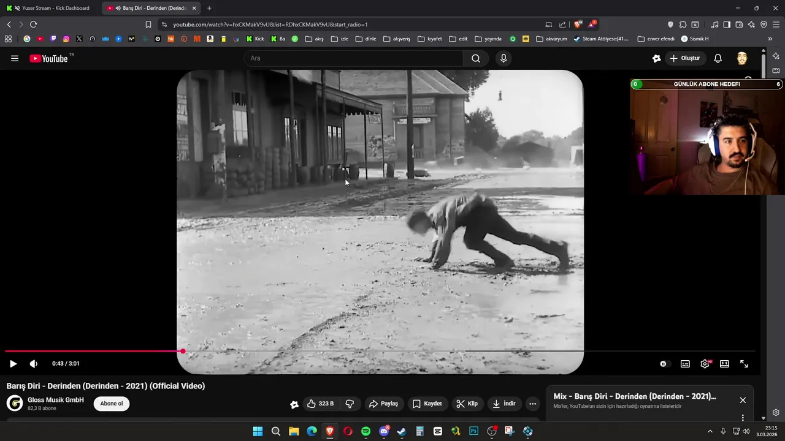Focus the YouTube 'Ara' search field
785x441 pixels.
pyautogui.click(x=353, y=58)
